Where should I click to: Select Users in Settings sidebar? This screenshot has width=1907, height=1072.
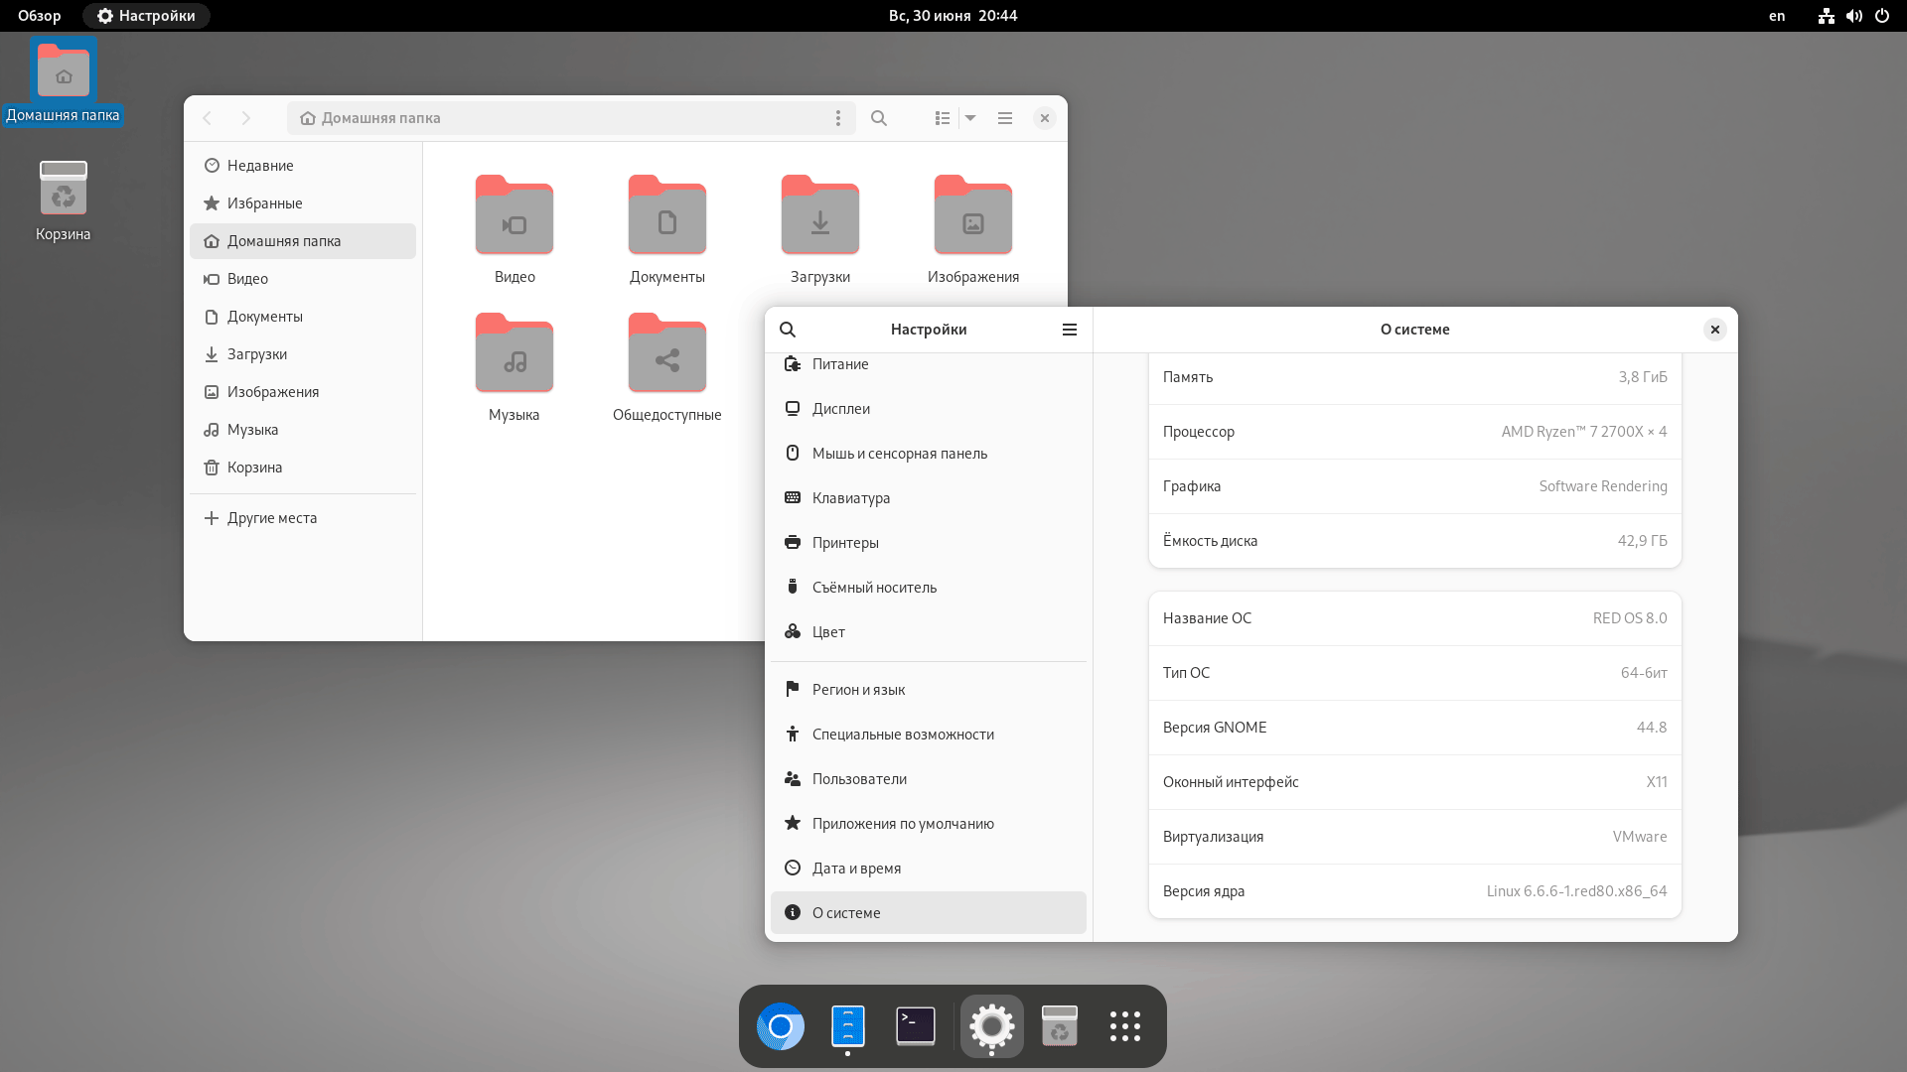(859, 779)
